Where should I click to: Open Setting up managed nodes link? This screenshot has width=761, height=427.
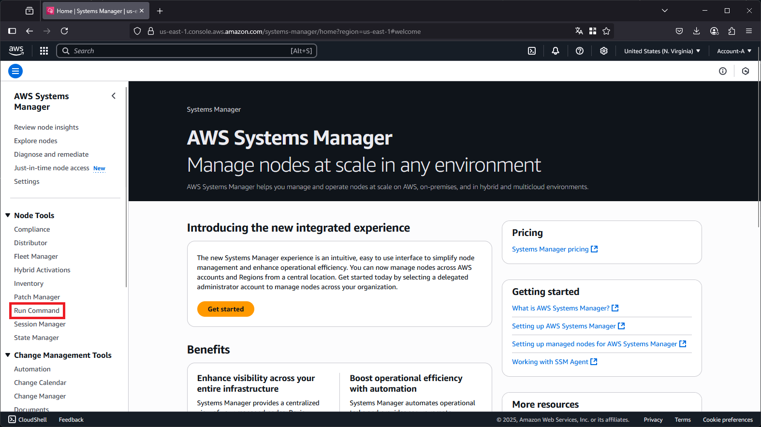tap(599, 344)
